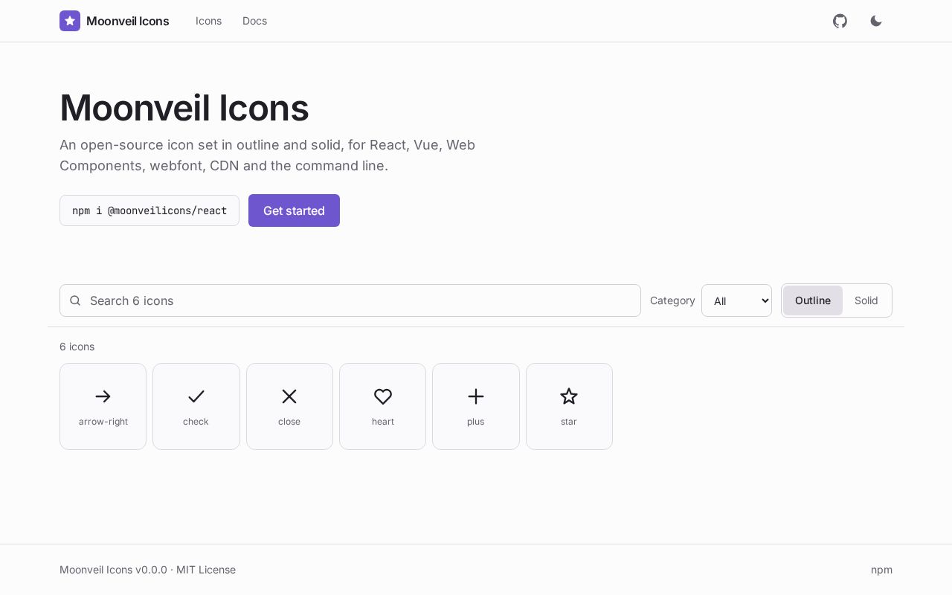Click the Get started button

[294, 210]
